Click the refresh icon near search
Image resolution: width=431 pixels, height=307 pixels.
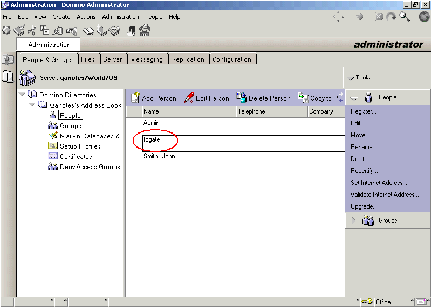(391, 17)
